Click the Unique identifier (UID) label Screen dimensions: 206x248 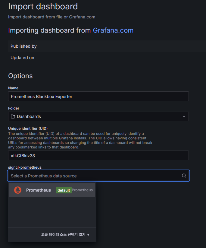[28, 129]
